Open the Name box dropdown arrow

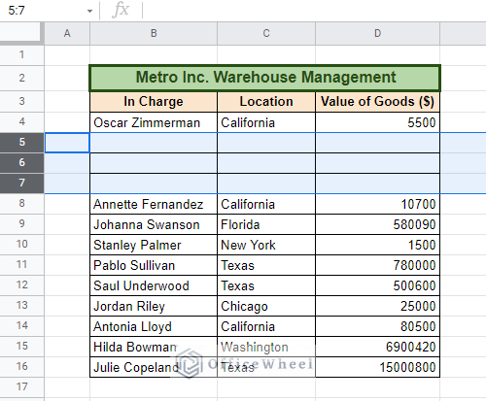89,11
